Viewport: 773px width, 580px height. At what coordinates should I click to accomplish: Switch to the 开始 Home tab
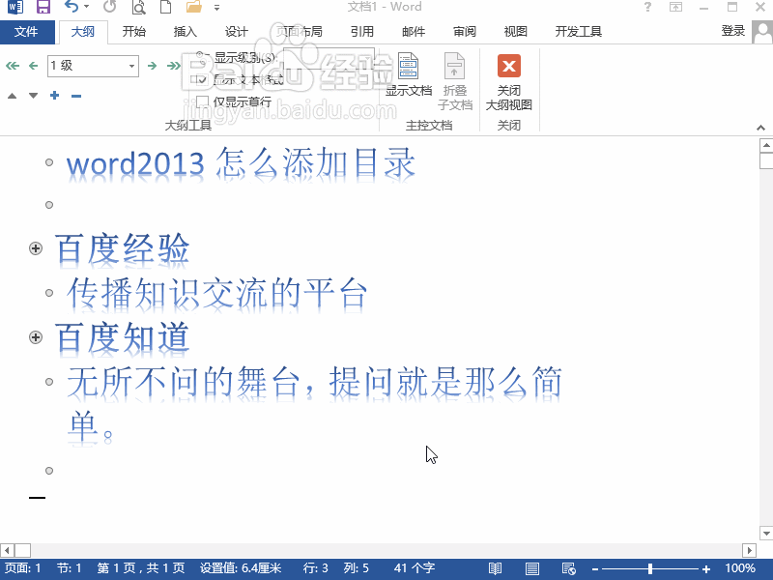click(134, 32)
